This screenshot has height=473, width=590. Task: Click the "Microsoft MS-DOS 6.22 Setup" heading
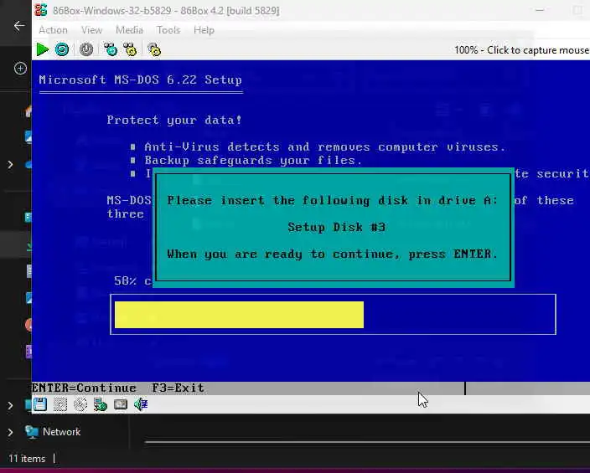click(x=140, y=80)
